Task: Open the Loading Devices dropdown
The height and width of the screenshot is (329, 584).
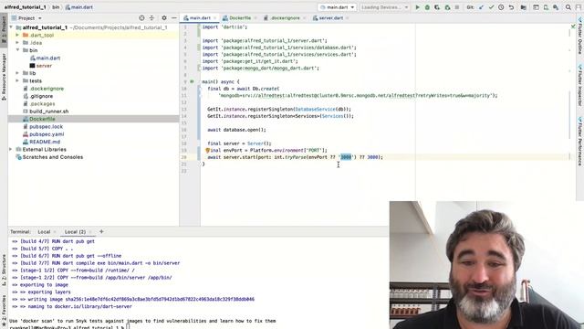Action: 384,7
